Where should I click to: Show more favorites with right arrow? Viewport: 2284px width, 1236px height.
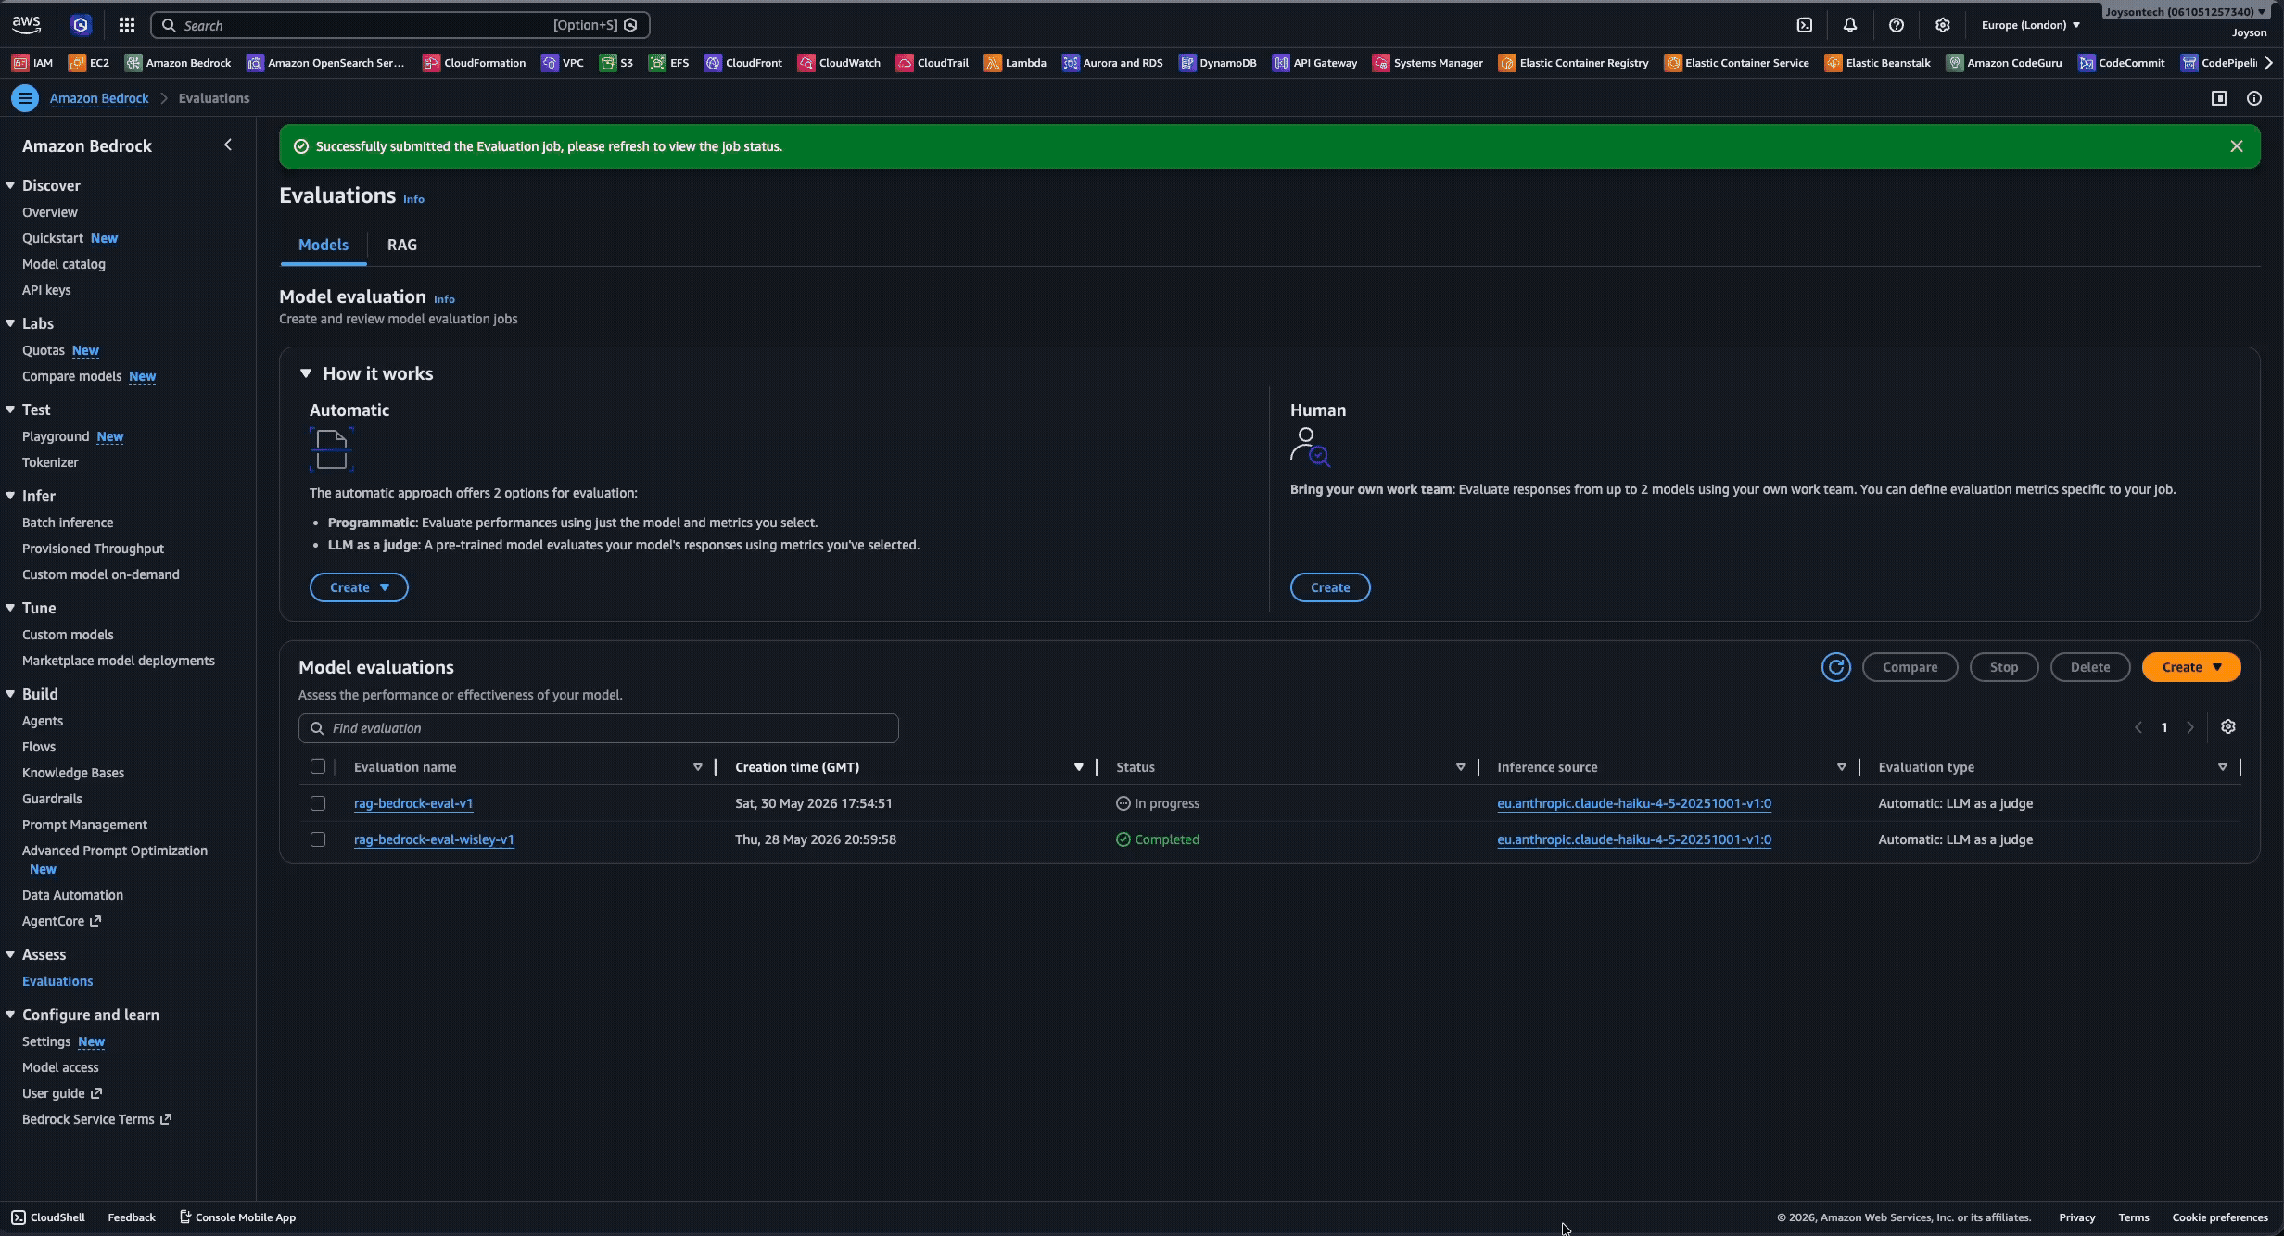pyautogui.click(x=2268, y=63)
